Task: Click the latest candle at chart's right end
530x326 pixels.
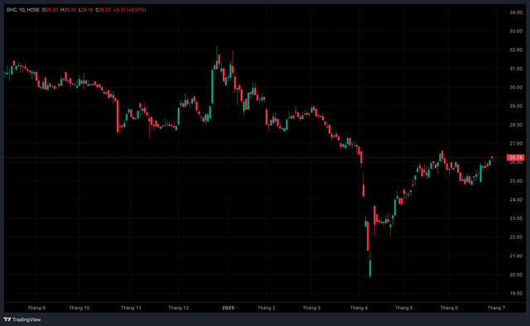Action: [492, 158]
